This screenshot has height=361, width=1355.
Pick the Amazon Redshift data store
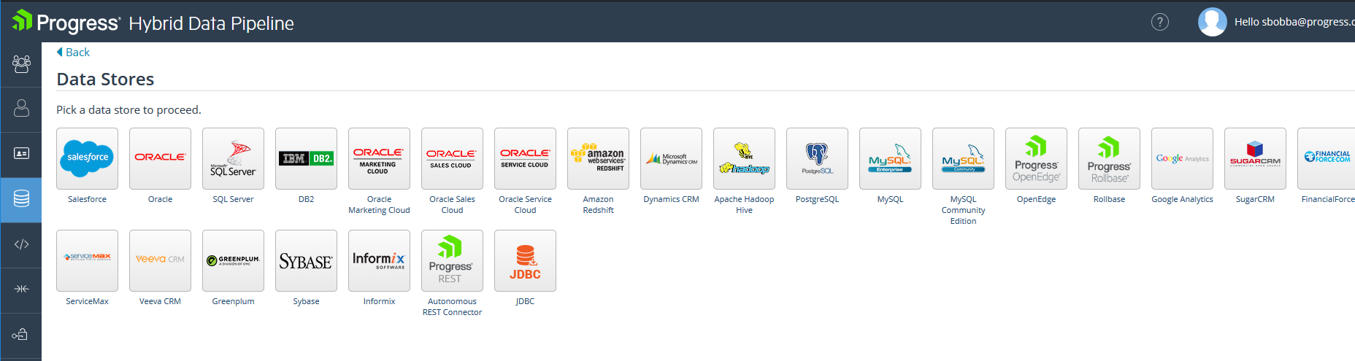pyautogui.click(x=598, y=158)
